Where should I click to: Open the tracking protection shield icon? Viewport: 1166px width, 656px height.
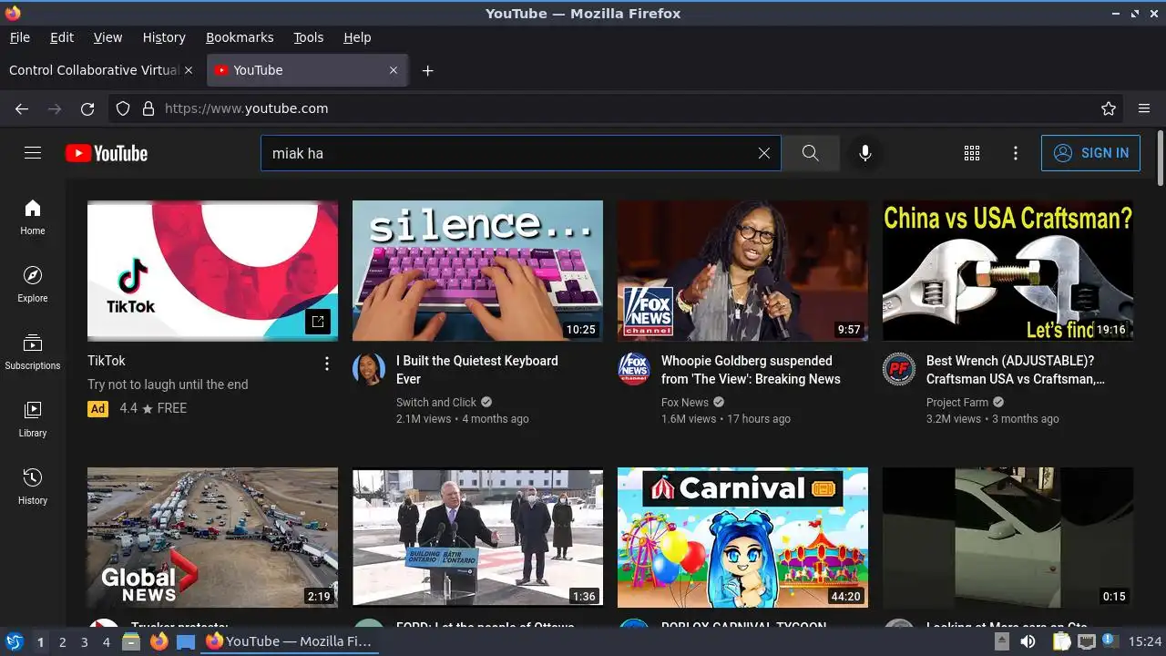123,108
